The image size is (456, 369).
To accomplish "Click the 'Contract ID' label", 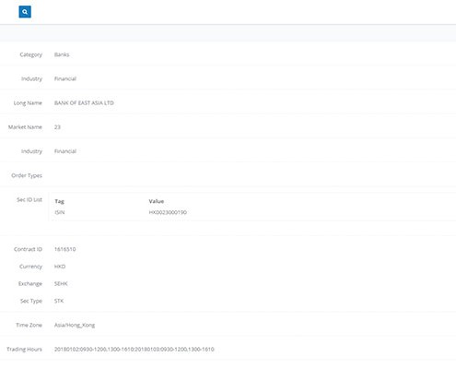I will [28, 249].
